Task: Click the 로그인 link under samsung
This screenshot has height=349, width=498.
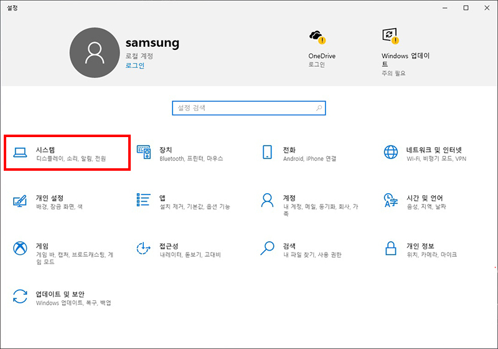Action: (x=135, y=65)
